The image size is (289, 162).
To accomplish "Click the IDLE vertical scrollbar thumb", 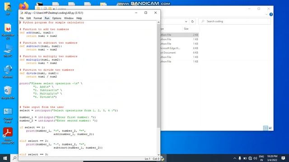I will click(x=158, y=76).
